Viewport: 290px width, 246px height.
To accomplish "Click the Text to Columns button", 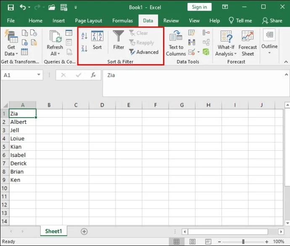I will coord(176,43).
